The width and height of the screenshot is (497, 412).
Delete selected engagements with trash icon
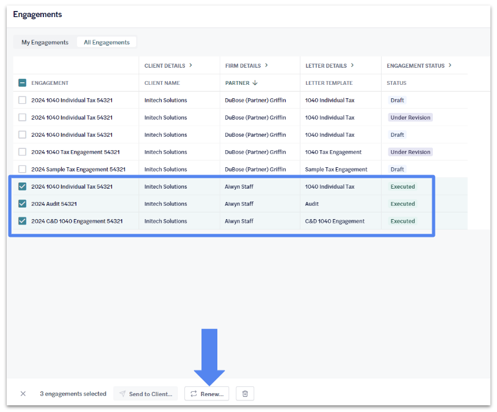point(245,394)
